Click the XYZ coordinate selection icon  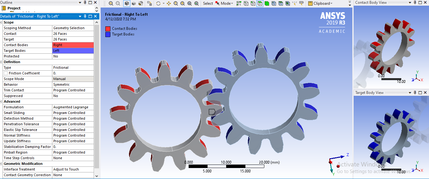coord(294,3)
